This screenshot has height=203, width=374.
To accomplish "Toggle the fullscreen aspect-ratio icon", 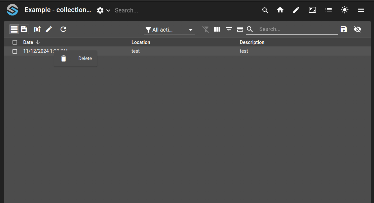I will (312, 10).
